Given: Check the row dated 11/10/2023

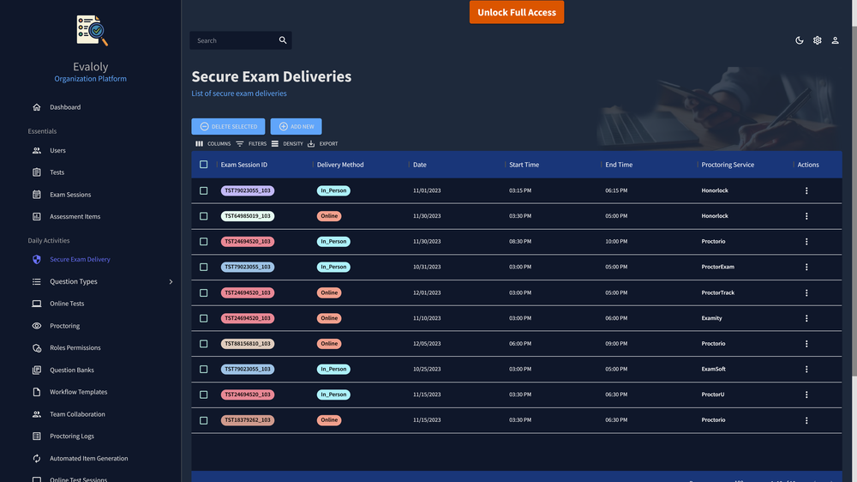Looking at the screenshot, I should point(203,318).
